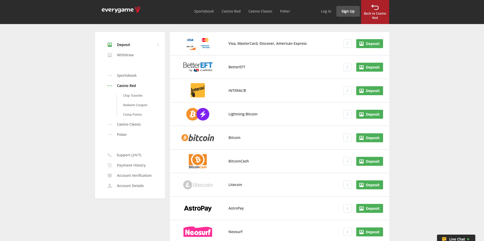Image resolution: width=484 pixels, height=241 pixels.
Task: Deposit with BetterEFT
Action: [x=370, y=67]
